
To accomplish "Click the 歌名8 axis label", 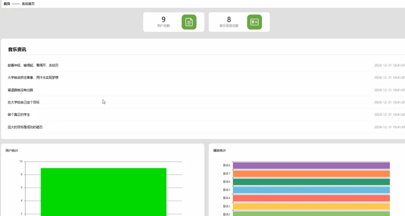I will tap(226, 165).
